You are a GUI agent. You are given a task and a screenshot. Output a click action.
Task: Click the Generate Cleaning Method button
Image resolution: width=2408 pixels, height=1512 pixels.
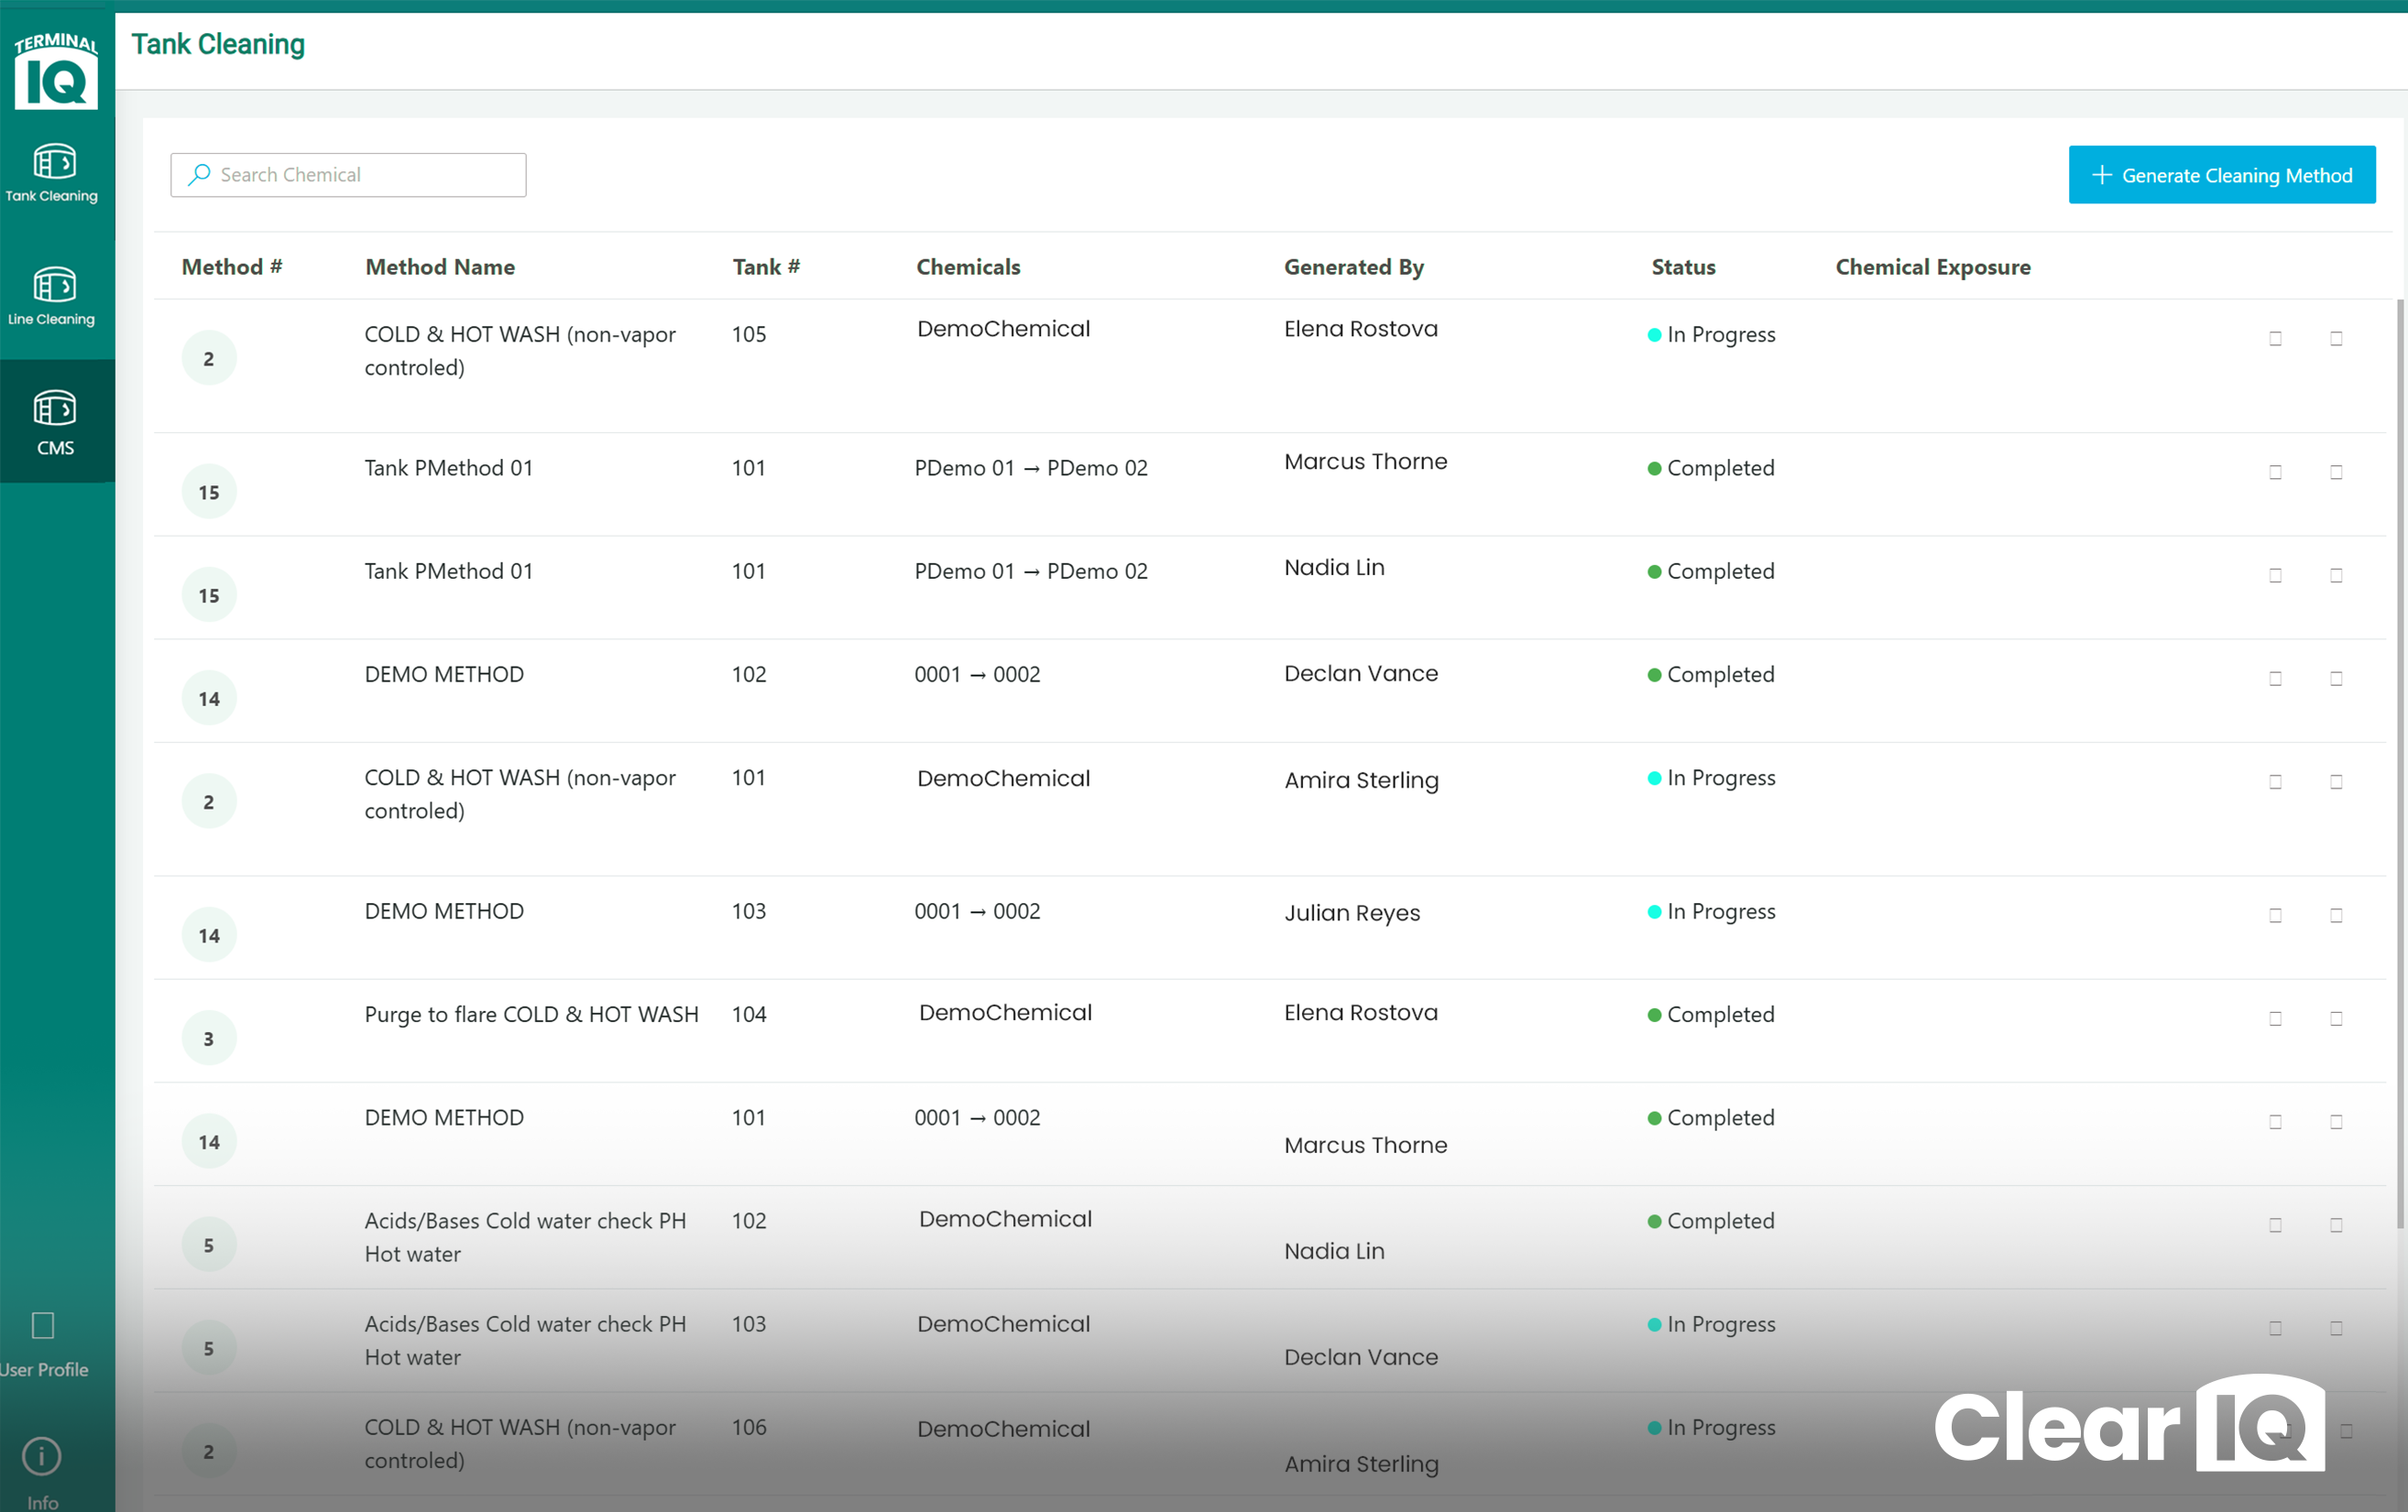tap(2221, 174)
